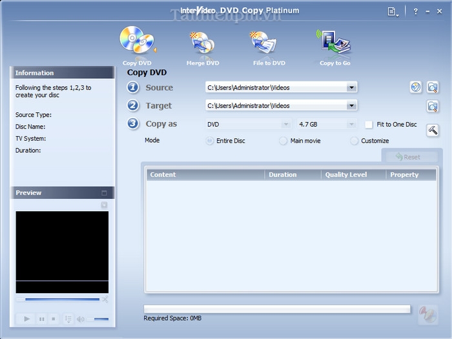This screenshot has width=452, height=339.
Task: Select the Merge DVD mode icon
Action: pyautogui.click(x=203, y=45)
